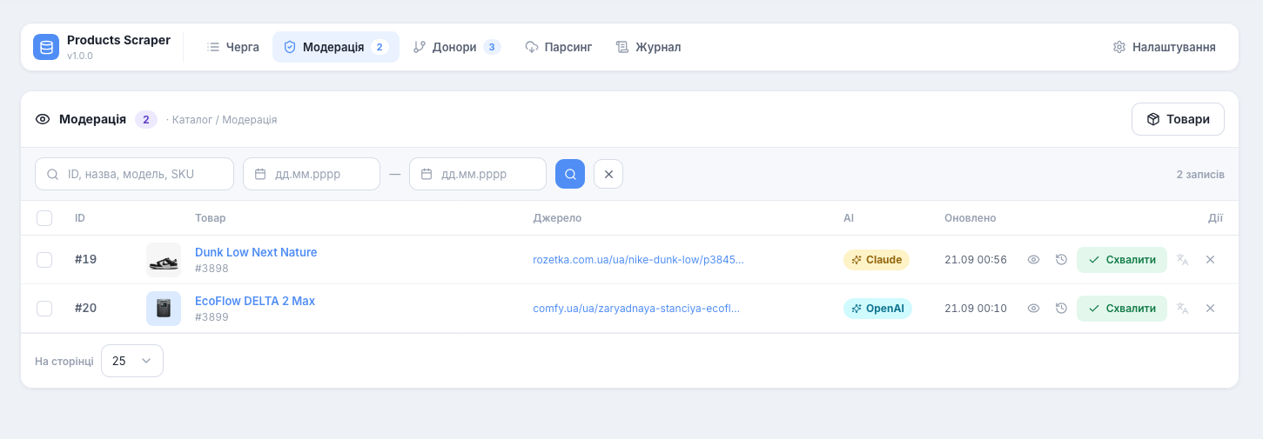Open Налаштування settings

[x=1164, y=47]
